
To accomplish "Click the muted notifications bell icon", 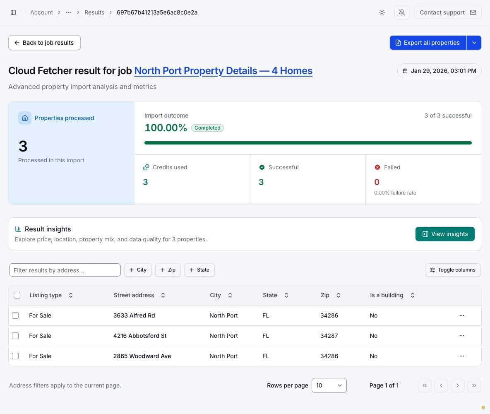I will click(402, 12).
